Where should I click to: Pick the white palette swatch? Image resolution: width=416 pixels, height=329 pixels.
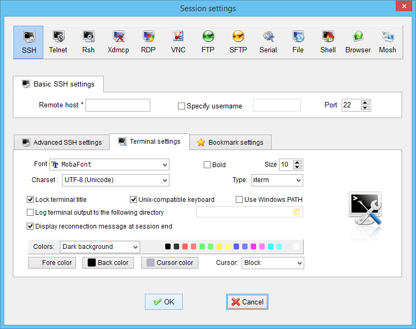pyautogui.click(x=296, y=247)
